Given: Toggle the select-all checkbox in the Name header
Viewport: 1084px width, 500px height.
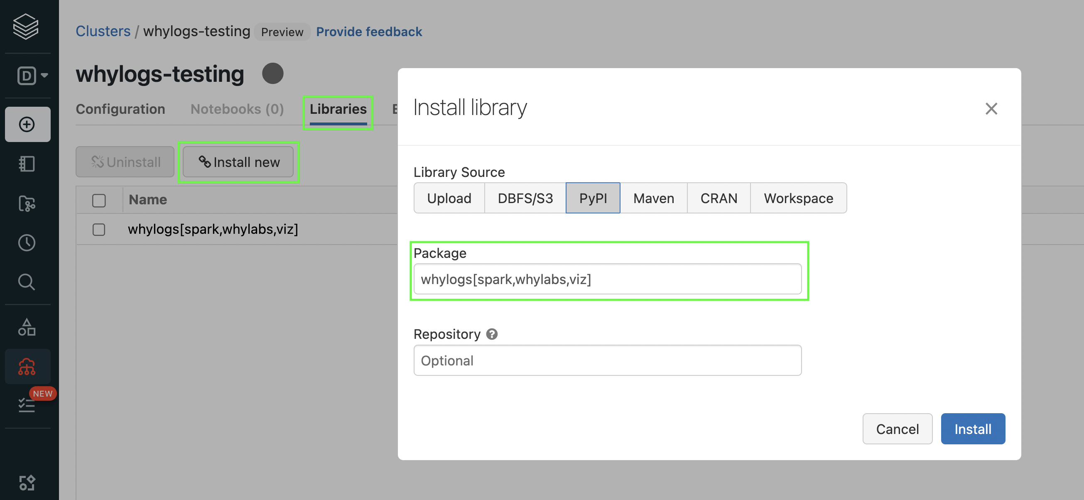Looking at the screenshot, I should pyautogui.click(x=98, y=200).
